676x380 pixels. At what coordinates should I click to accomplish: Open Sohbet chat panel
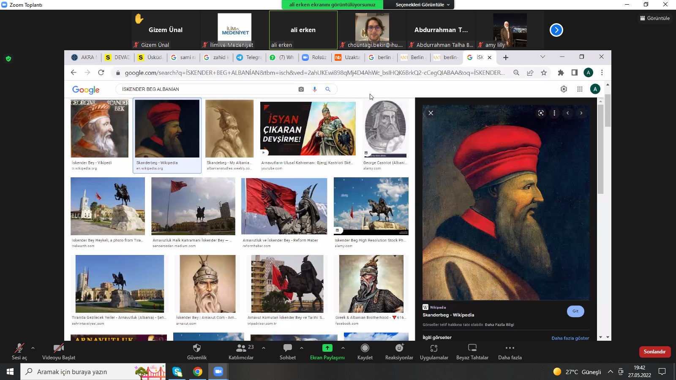pyautogui.click(x=288, y=352)
